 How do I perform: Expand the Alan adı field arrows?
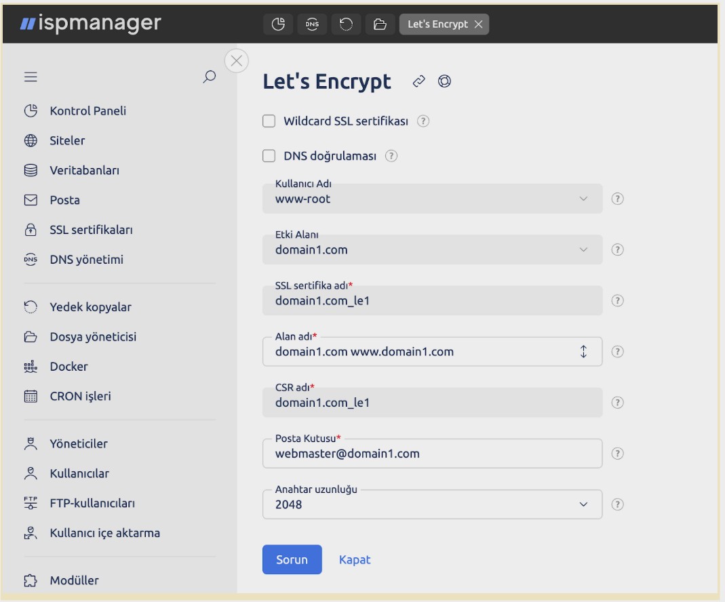pyautogui.click(x=583, y=352)
